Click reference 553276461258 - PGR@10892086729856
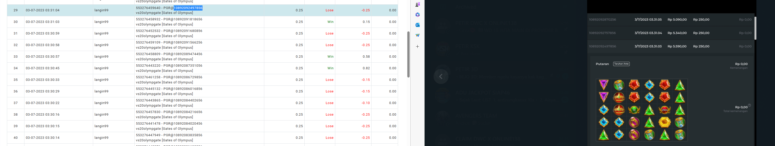This screenshot has height=146, width=775. pyautogui.click(x=169, y=77)
